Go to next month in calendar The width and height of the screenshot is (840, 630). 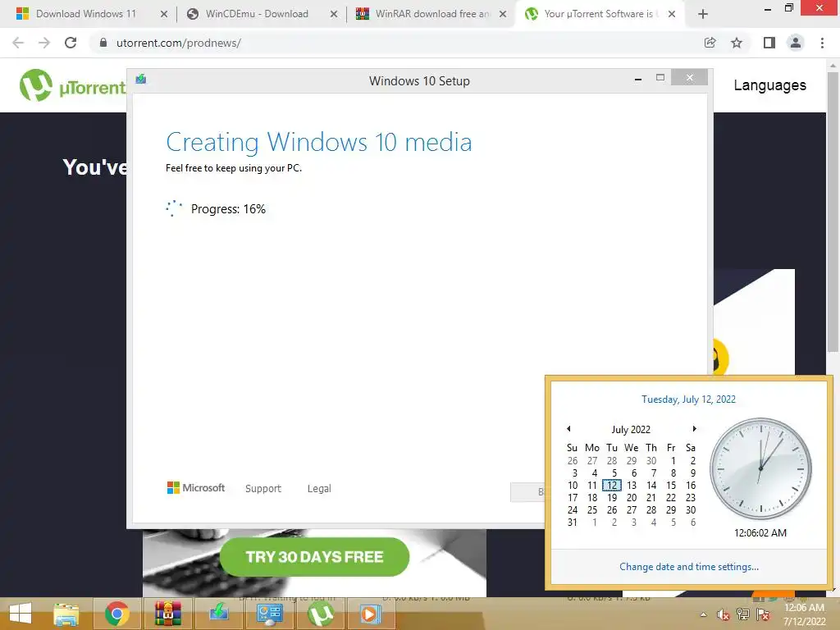694,428
